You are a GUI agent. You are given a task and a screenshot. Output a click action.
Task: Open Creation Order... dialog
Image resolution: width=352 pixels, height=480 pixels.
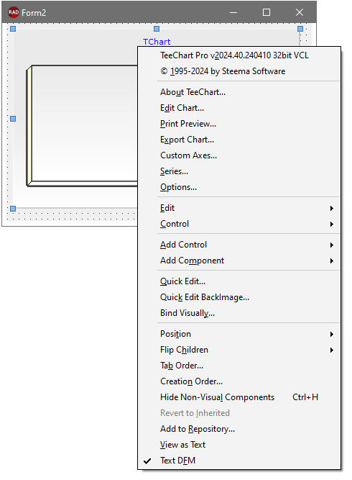[239, 381]
